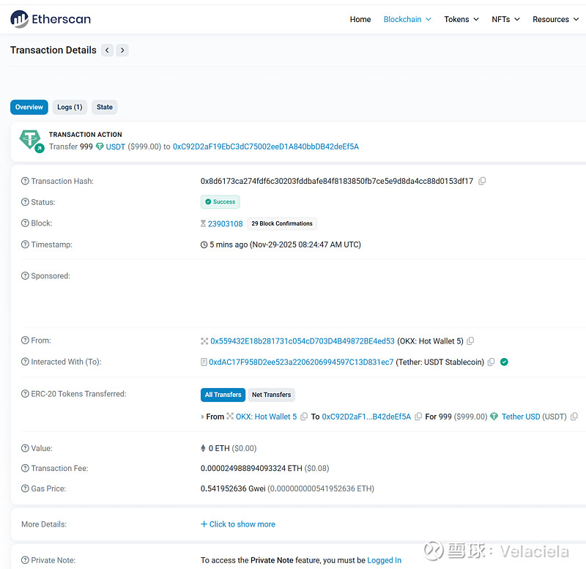The width and height of the screenshot is (586, 569).
Task: Click the green verified checkmark beside Tether contract
Action: tap(504, 362)
